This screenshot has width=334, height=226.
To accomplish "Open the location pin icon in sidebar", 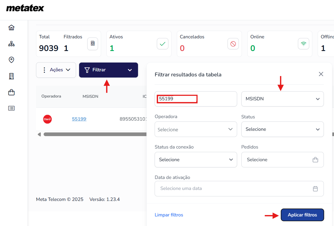I will (x=11, y=60).
